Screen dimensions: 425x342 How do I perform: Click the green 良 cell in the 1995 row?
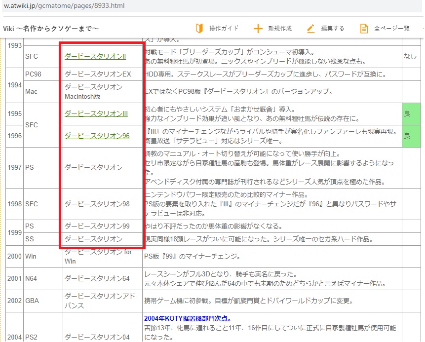(411, 114)
